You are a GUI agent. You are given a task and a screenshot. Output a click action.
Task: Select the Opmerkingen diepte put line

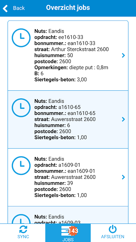click(x=71, y=67)
